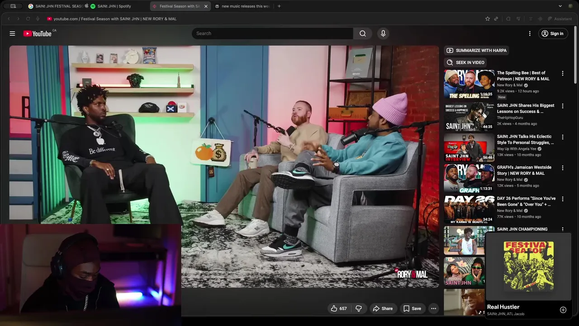The image size is (579, 326).
Task: Click "SAINt JHN, ATL Jacob" artist text
Action: click(x=506, y=314)
